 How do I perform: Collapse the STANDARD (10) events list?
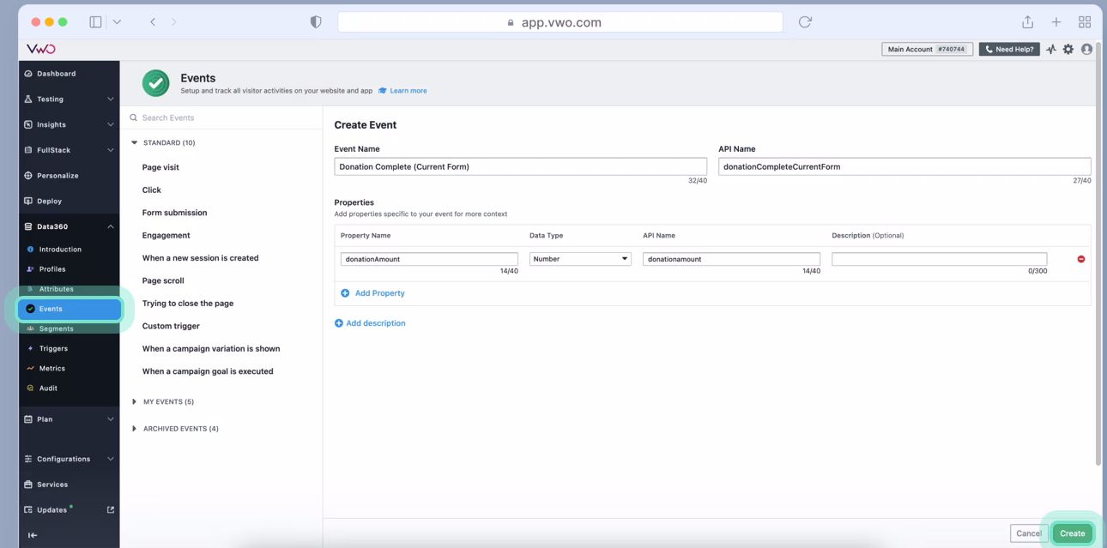134,142
